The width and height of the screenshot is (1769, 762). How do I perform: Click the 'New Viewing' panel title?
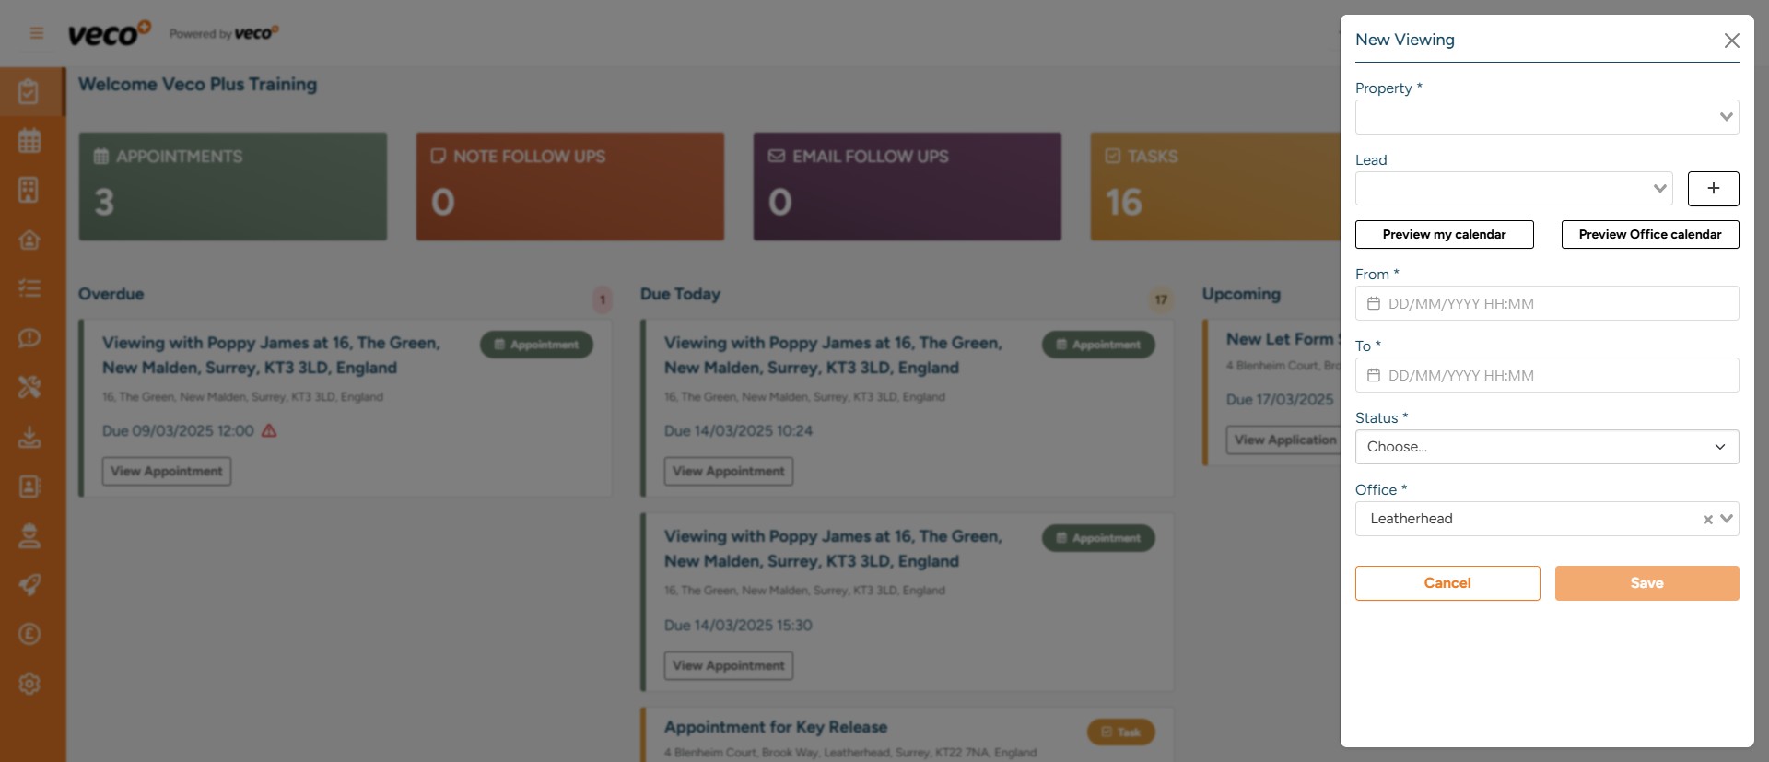tap(1405, 40)
